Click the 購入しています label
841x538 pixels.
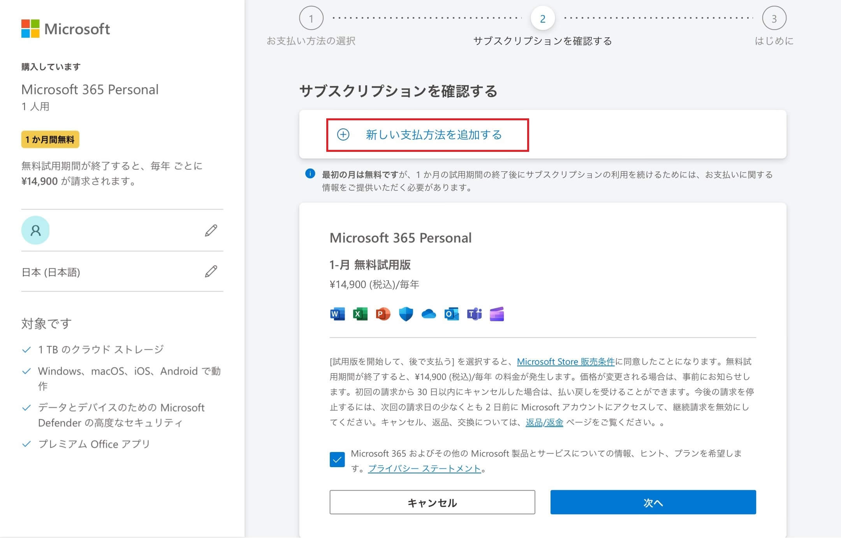(51, 67)
